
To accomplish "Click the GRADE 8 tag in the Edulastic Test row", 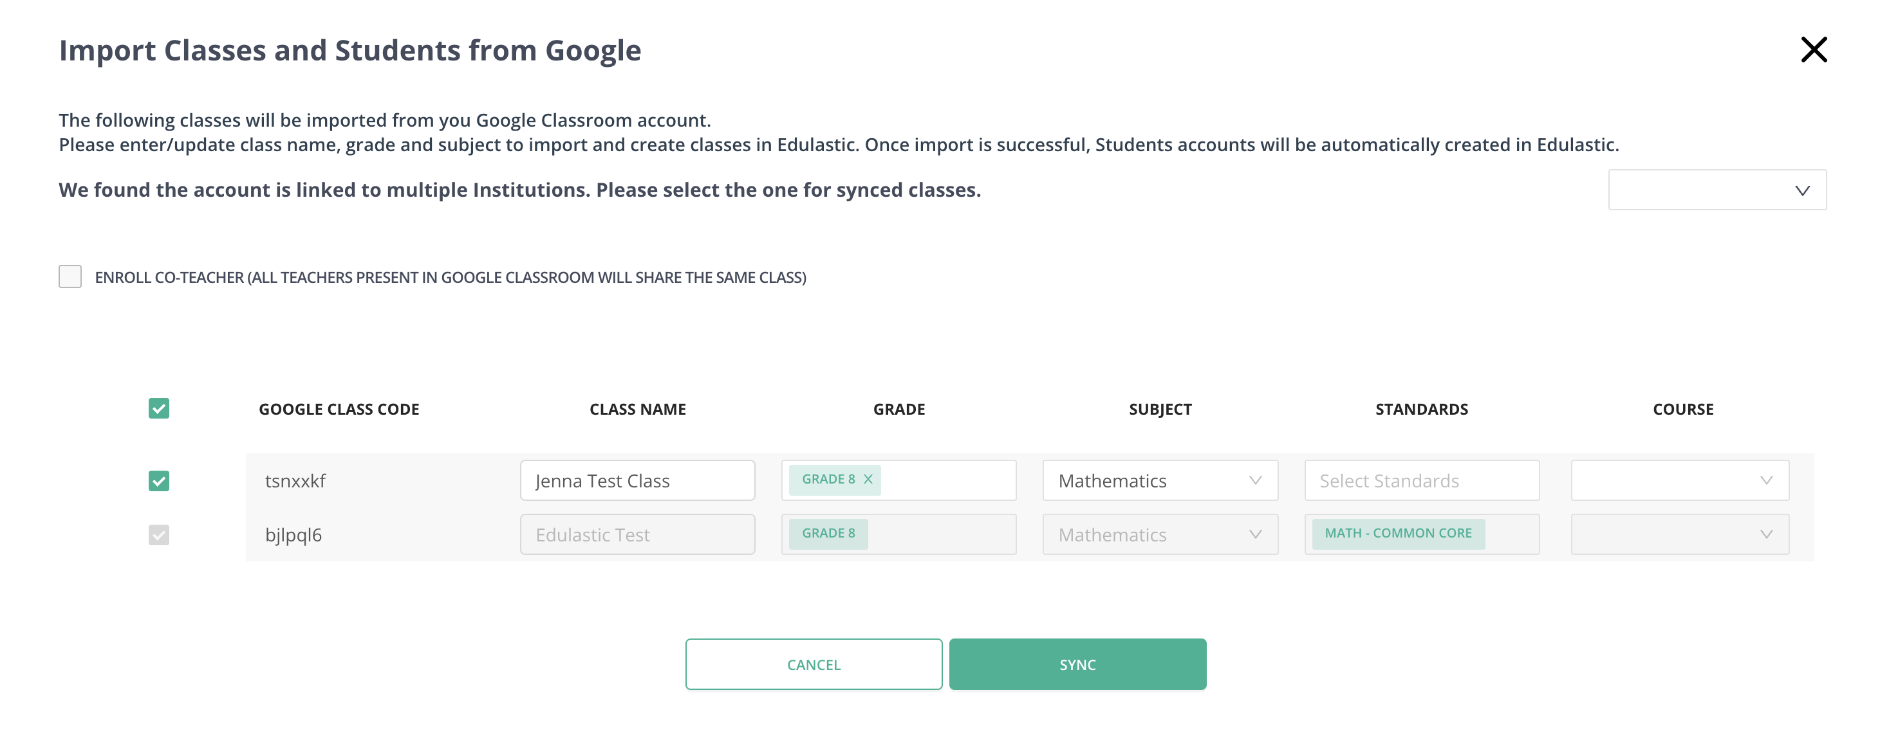I will point(827,533).
